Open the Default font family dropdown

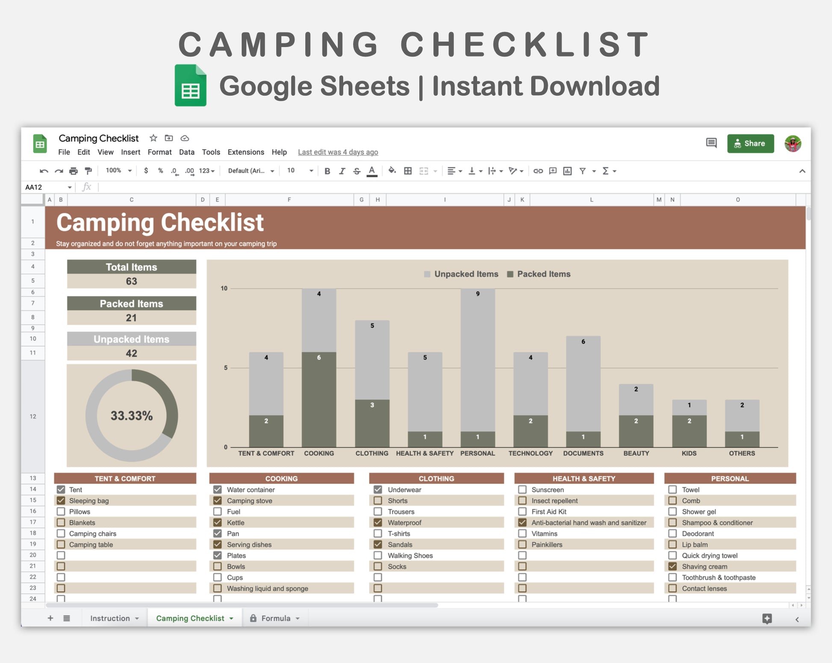[251, 171]
